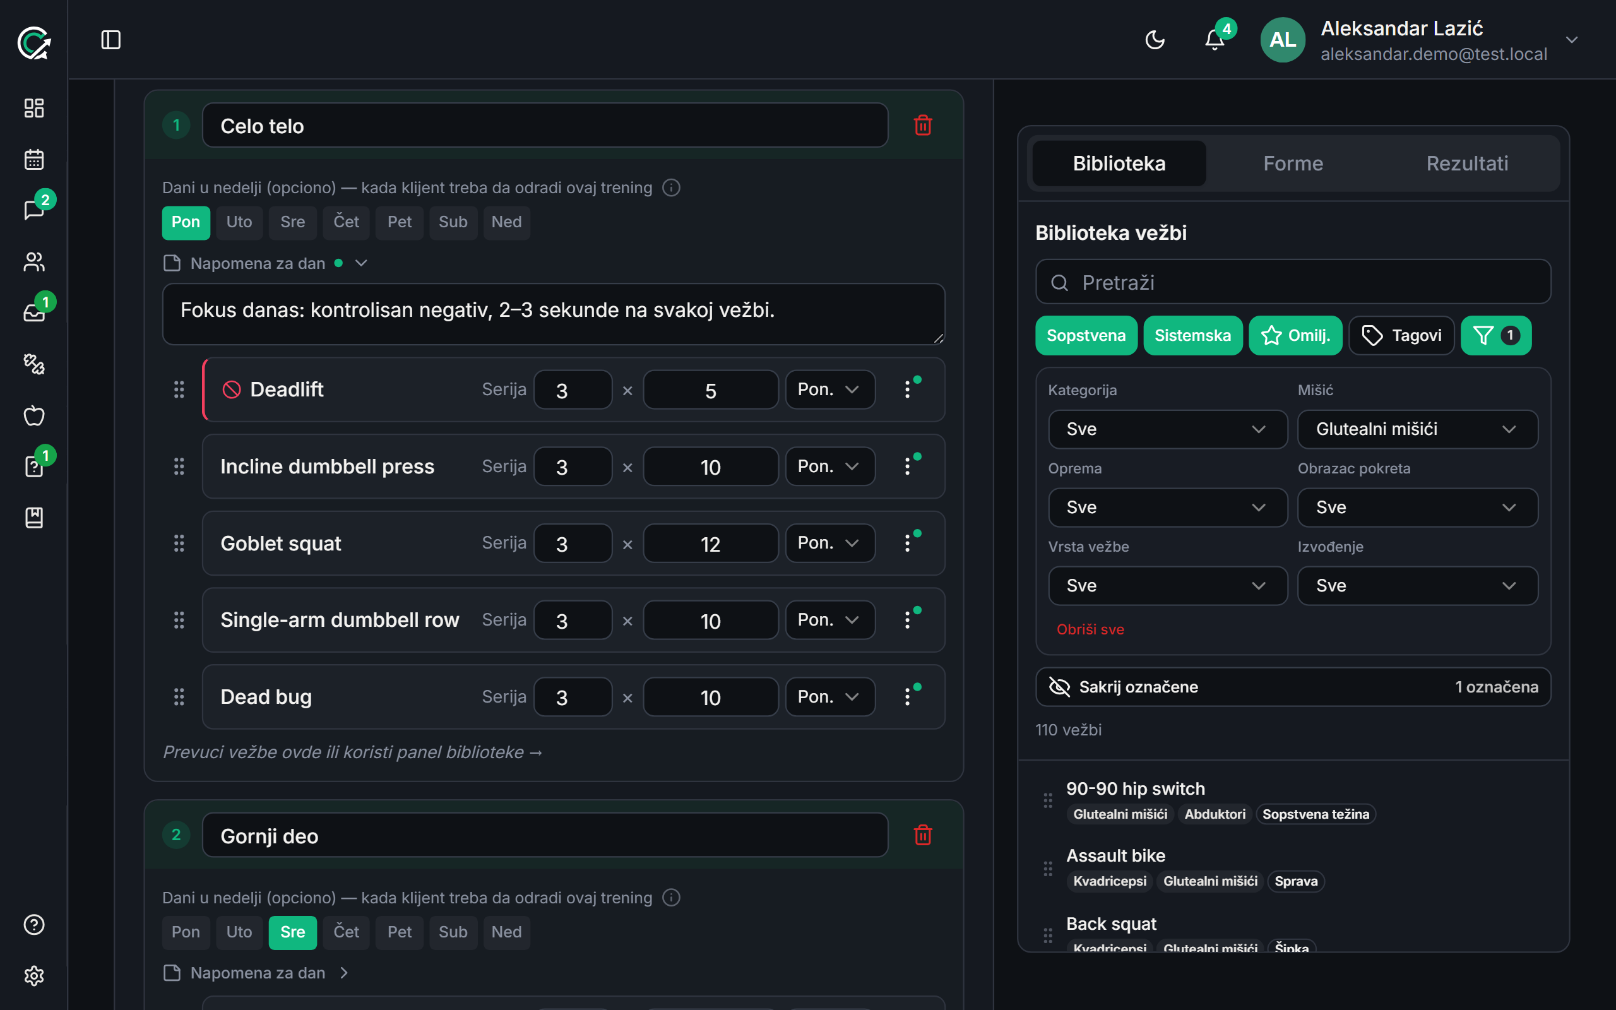Click Obriši sve to clear filters
Image resolution: width=1616 pixels, height=1010 pixels.
(x=1090, y=629)
